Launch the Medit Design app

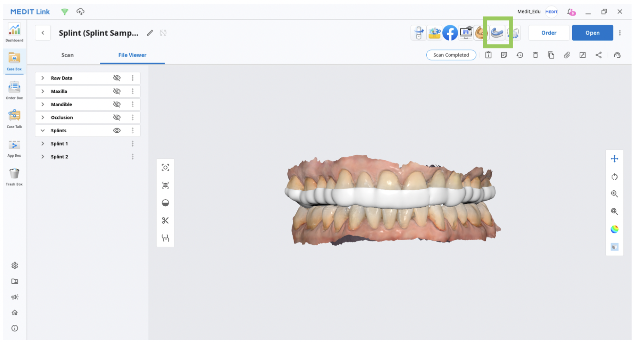(x=434, y=33)
